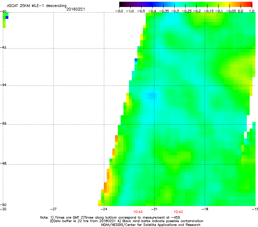The height and width of the screenshot is (227, 258).
Task: Click the -1.0 label on the color scale
Action: (x=130, y=11)
